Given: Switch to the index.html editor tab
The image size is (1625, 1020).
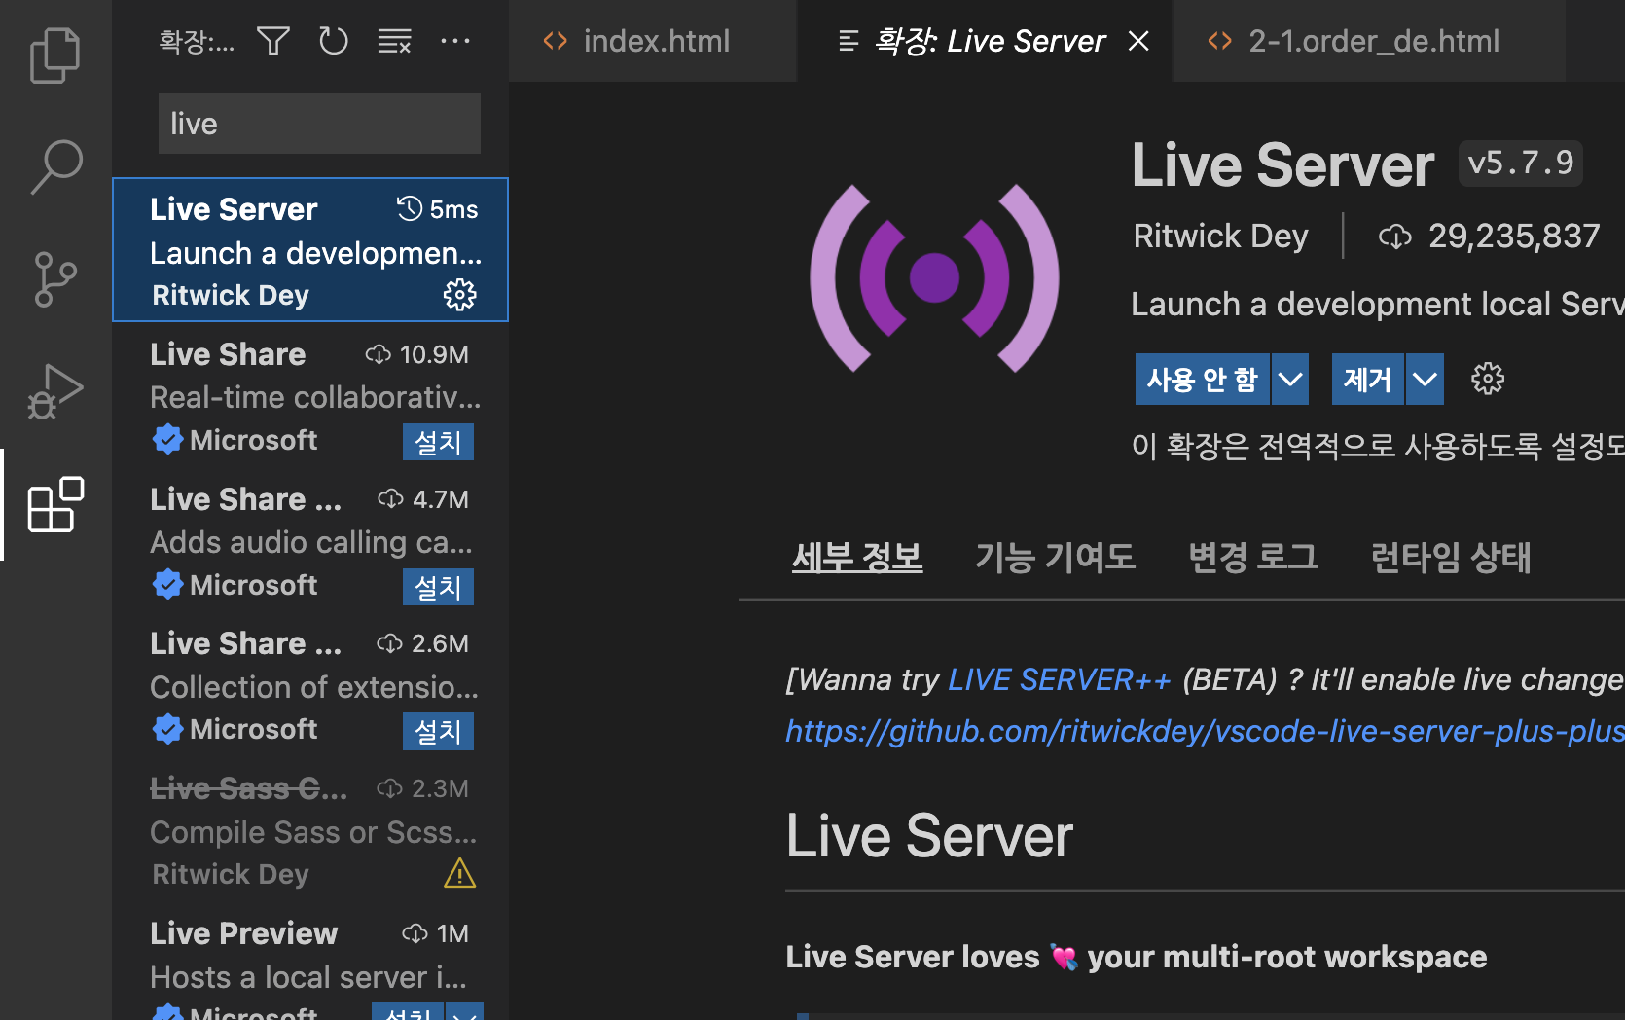Looking at the screenshot, I should click(x=653, y=41).
